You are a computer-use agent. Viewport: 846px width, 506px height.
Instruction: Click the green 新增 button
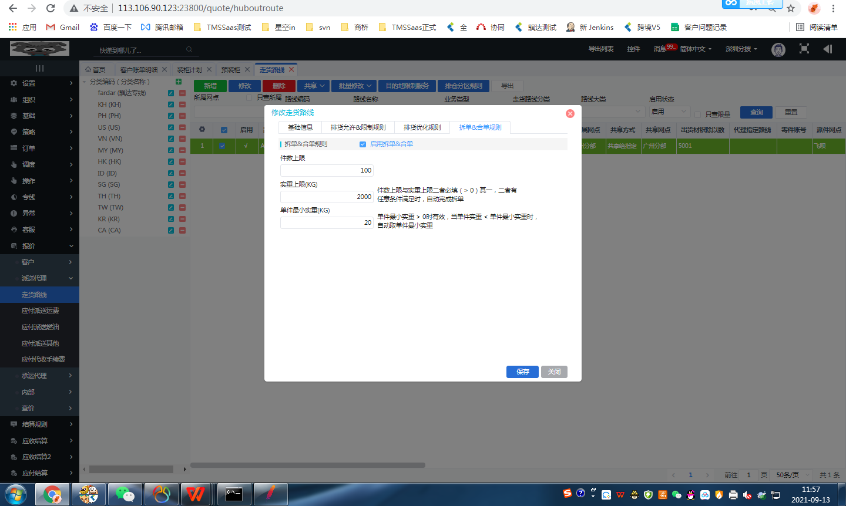(x=210, y=86)
